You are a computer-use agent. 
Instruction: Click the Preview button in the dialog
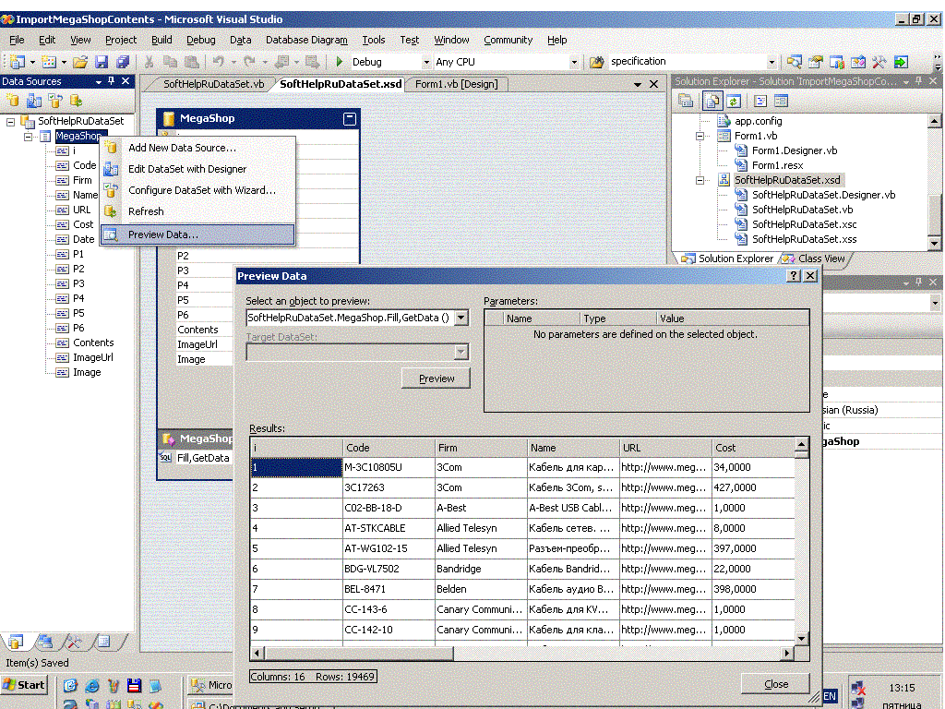(436, 379)
